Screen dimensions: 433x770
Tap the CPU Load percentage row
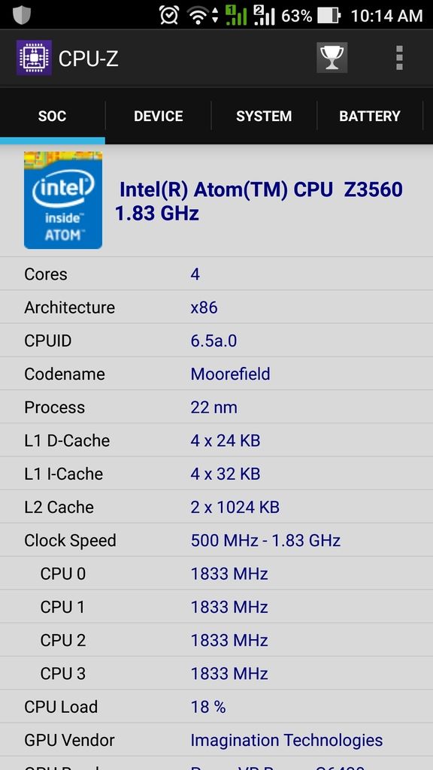[216, 707]
